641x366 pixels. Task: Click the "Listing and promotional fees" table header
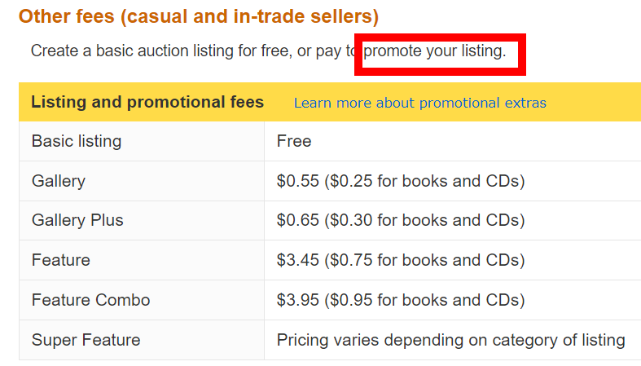147,102
